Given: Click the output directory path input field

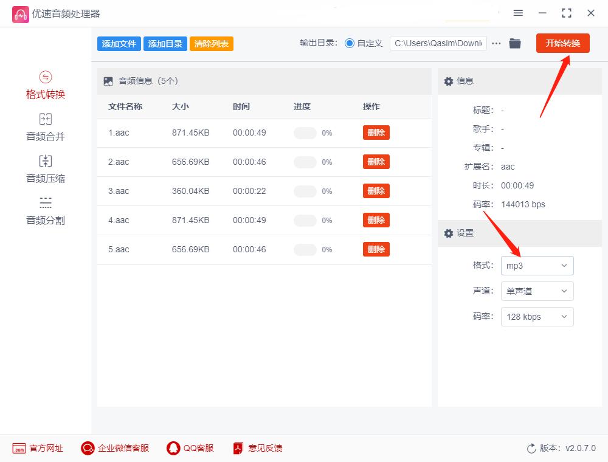Looking at the screenshot, I should [438, 43].
